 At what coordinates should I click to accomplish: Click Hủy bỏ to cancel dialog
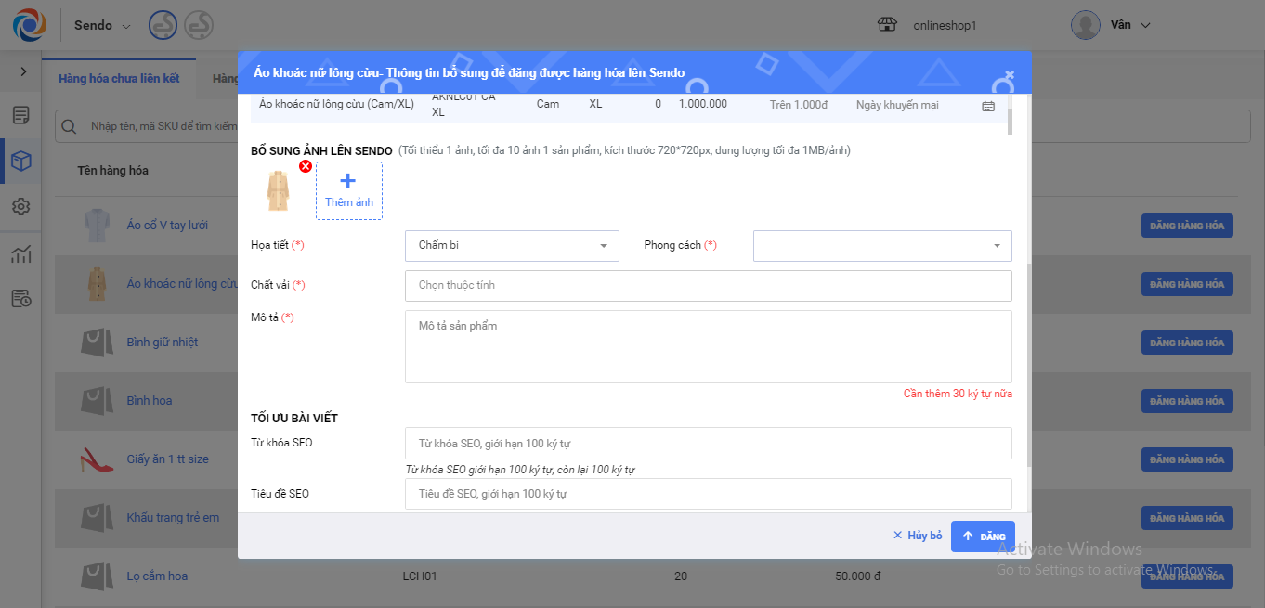917,536
